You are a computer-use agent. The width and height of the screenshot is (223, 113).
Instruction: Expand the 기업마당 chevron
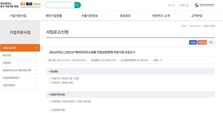[x=36, y=63]
